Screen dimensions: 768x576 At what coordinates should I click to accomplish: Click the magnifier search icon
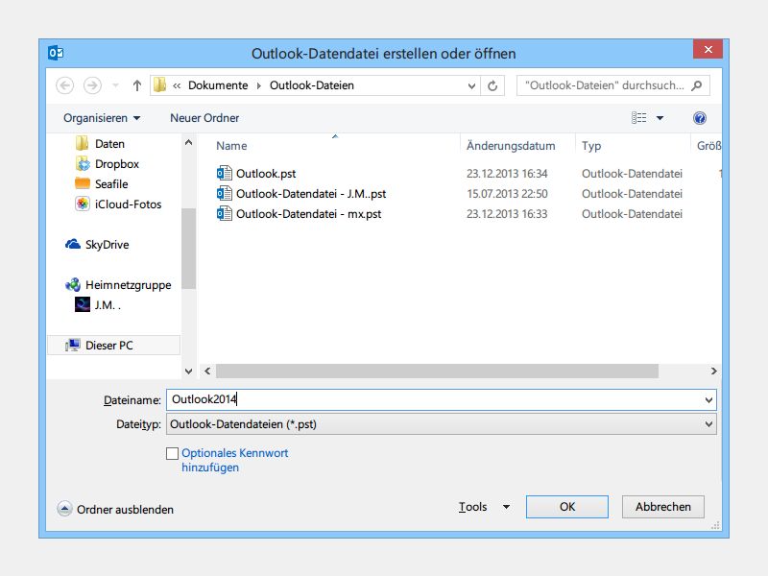(696, 85)
